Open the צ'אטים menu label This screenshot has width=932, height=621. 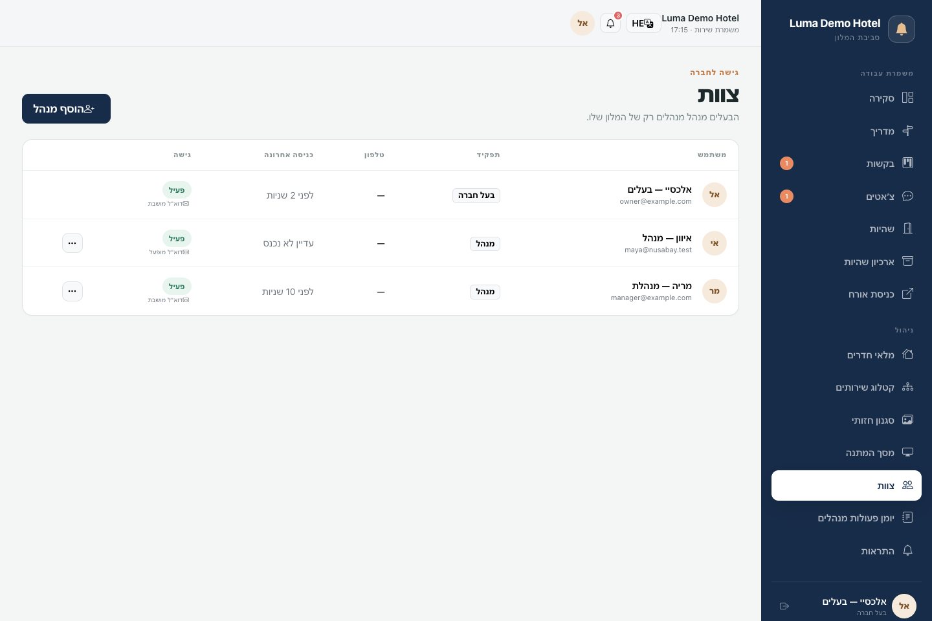click(880, 197)
